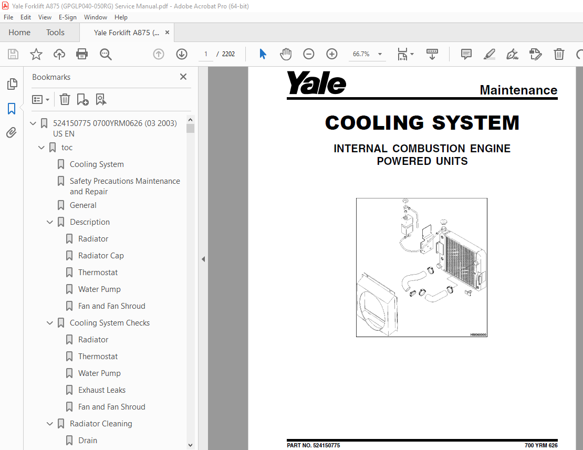Image resolution: width=583 pixels, height=450 pixels.
Task: Print the document icon
Action: (x=82, y=54)
